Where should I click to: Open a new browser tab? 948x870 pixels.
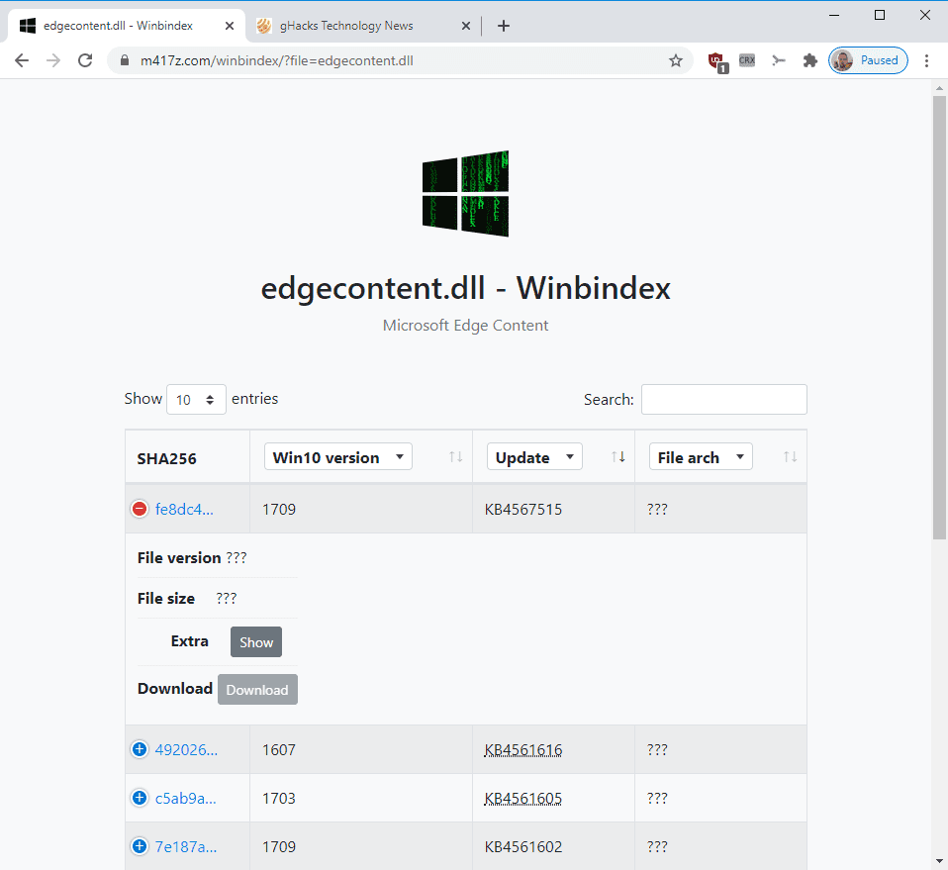click(x=503, y=26)
